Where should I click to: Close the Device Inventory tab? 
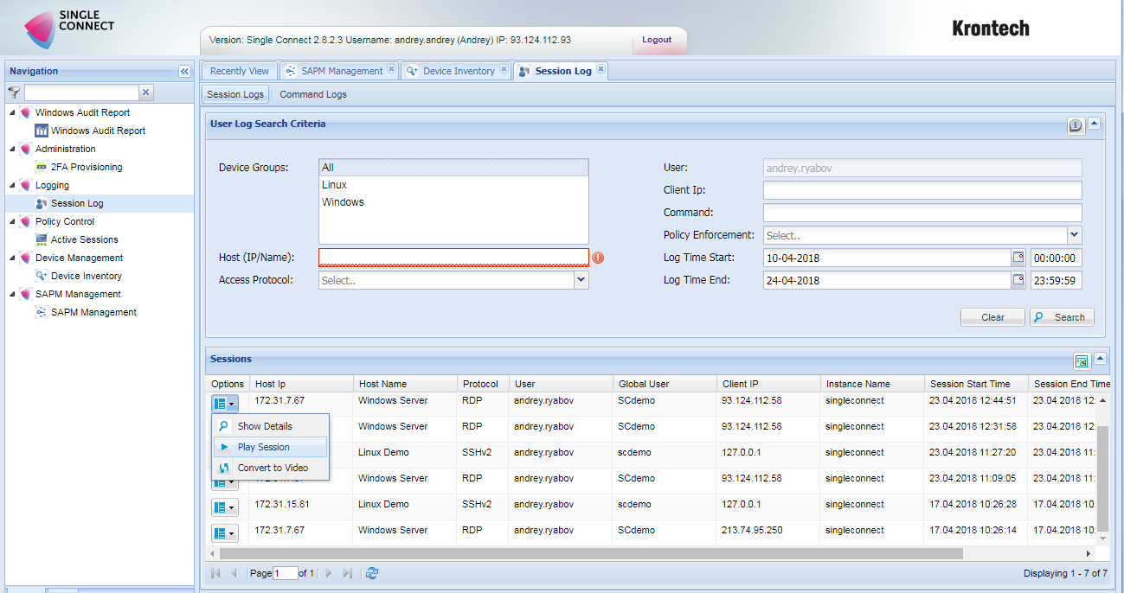point(504,70)
